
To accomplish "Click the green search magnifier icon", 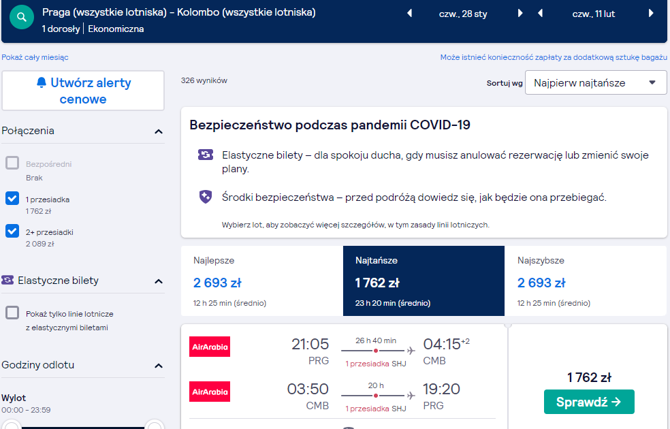I will (x=22, y=18).
